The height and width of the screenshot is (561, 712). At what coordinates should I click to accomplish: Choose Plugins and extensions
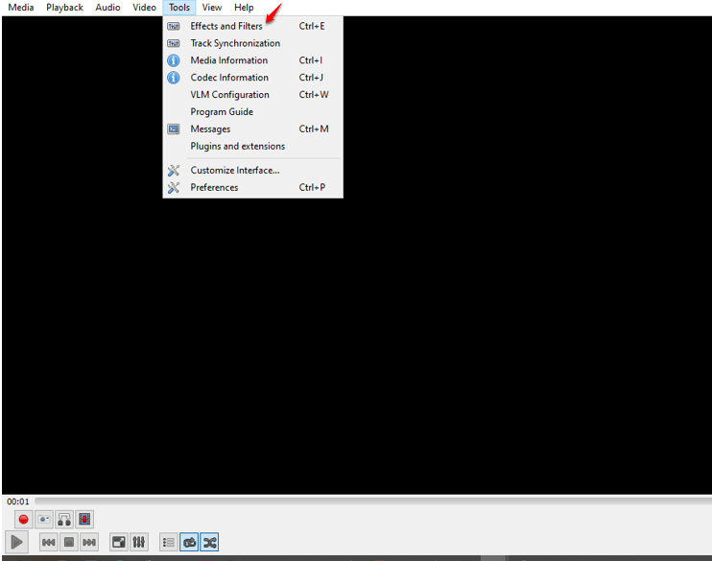coord(253,146)
